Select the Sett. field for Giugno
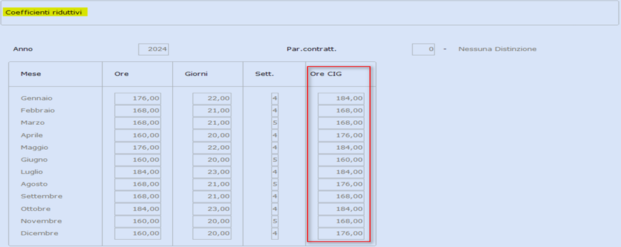 (x=275, y=160)
